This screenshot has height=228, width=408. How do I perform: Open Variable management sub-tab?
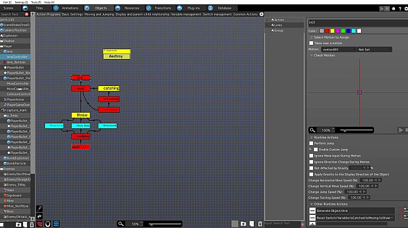(186, 14)
